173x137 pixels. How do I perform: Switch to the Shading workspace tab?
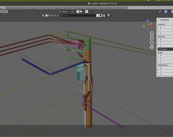tap(57, 8)
